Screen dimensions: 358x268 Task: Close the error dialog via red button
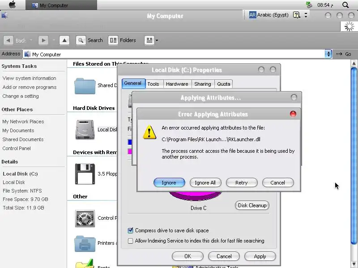pyautogui.click(x=293, y=114)
